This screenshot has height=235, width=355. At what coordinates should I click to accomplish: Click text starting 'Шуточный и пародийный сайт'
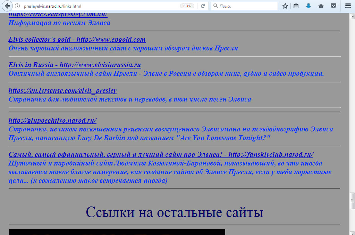(170, 172)
